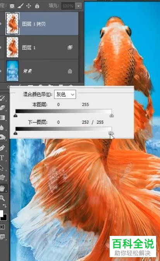Click the 背景 layer thumbnail
The width and height of the screenshot is (160, 261).
pos(12,71)
